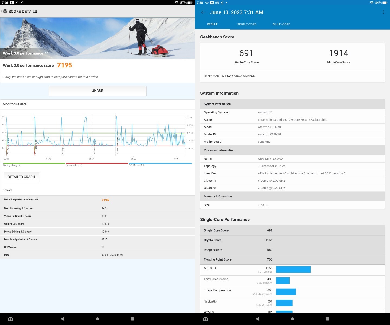Viewport: 390px width, 325px height.
Task: Open the DETAILED GRAPH button
Action: (21, 177)
